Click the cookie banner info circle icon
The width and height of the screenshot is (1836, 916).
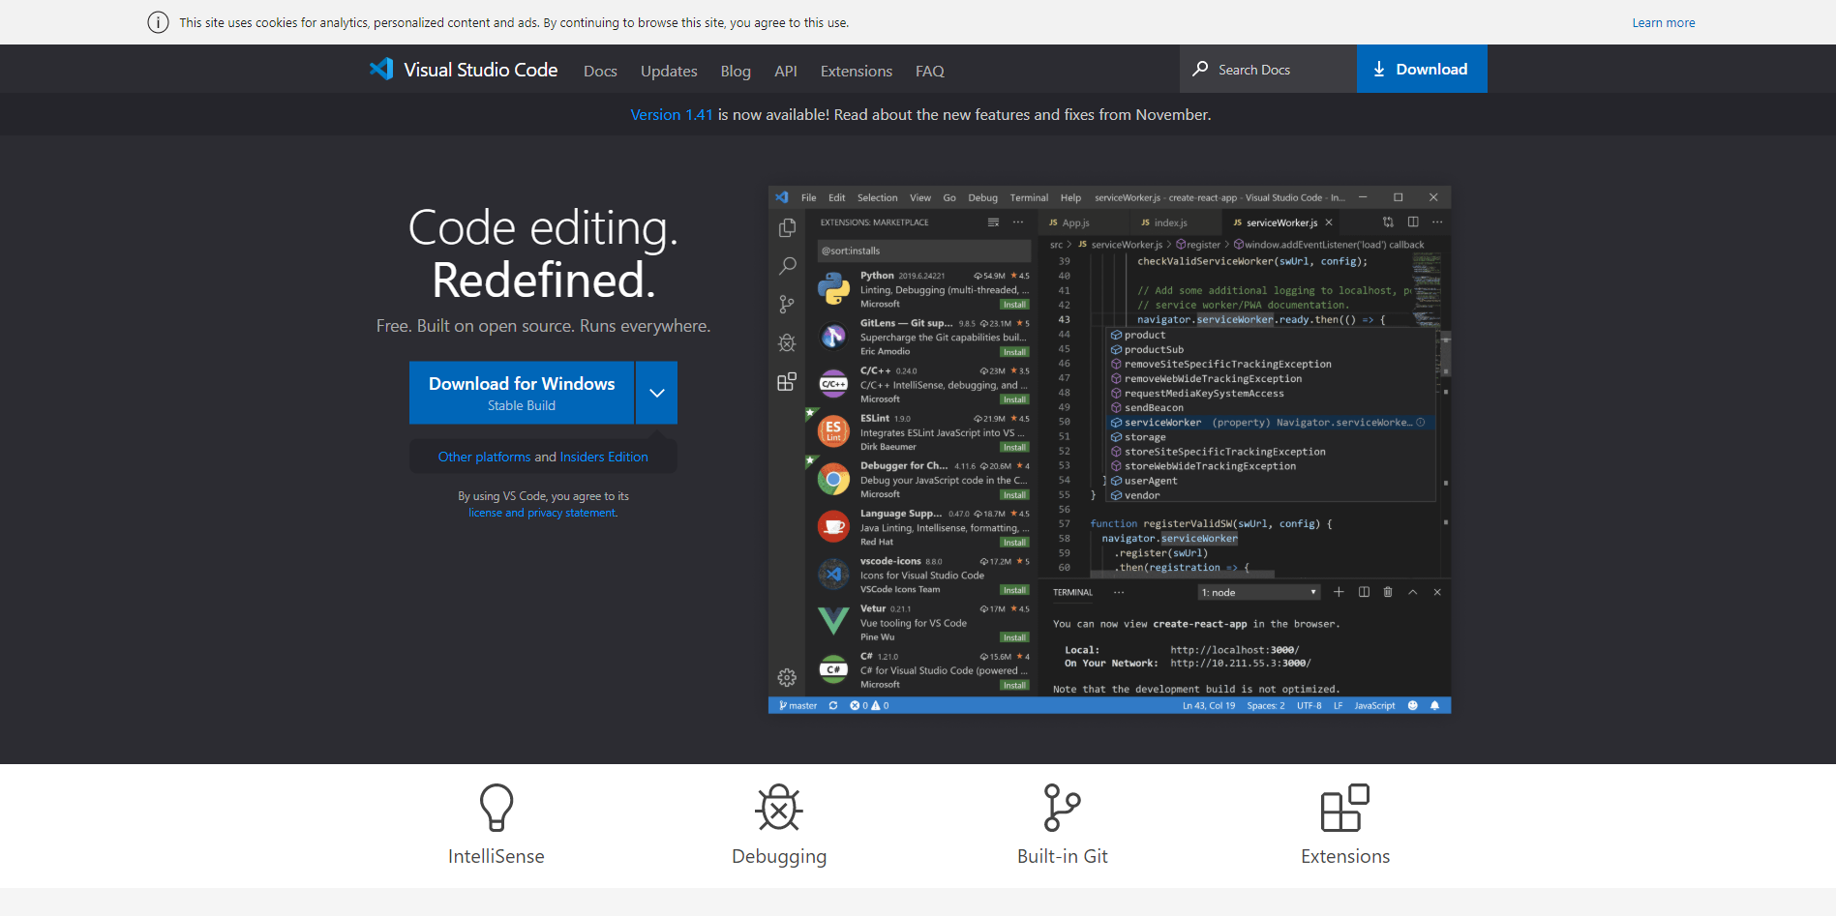[x=158, y=21]
